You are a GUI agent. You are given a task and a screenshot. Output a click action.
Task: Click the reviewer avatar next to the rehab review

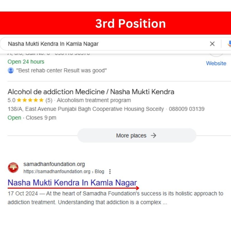[11, 70]
